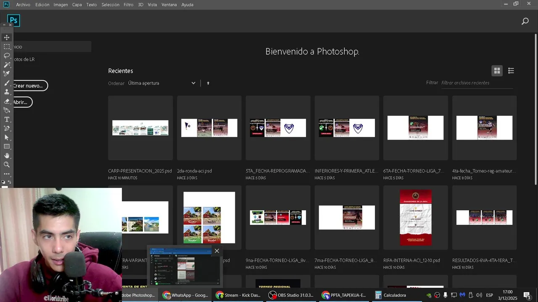Switch recents to grid view
This screenshot has width=538, height=302.
click(x=497, y=71)
